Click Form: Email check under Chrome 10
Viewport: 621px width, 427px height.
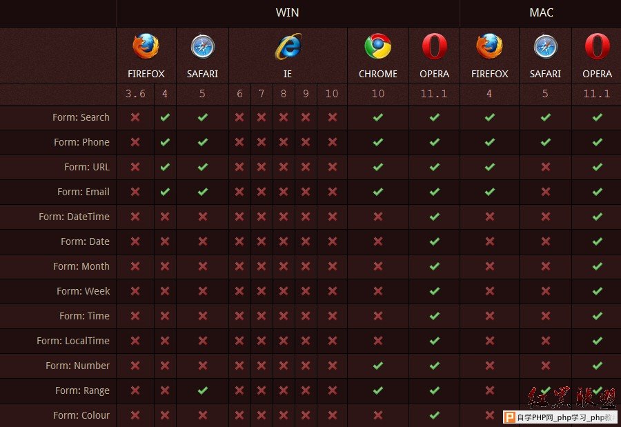(x=378, y=192)
